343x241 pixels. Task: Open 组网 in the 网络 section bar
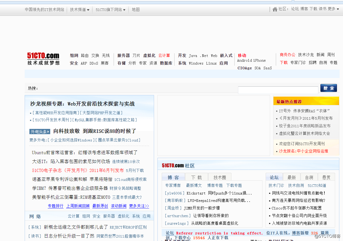point(86,216)
